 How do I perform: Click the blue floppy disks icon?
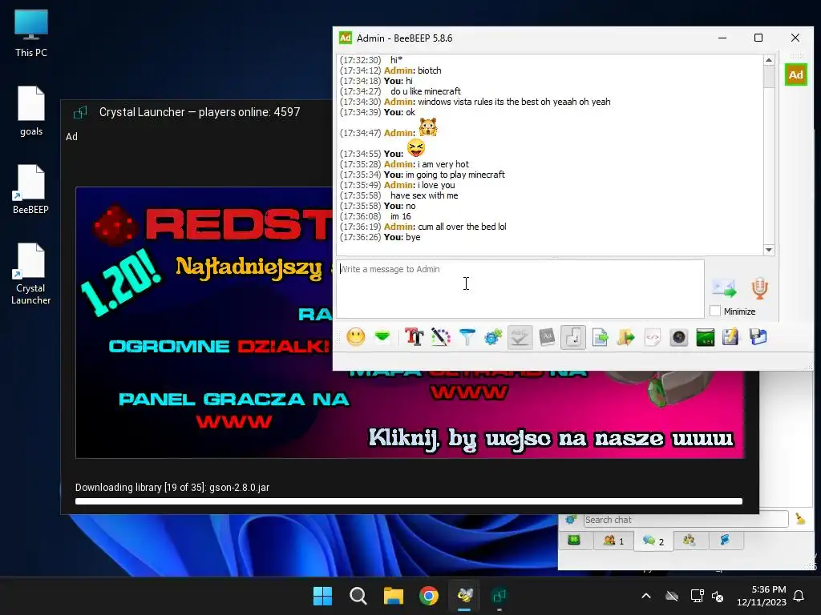coord(758,337)
